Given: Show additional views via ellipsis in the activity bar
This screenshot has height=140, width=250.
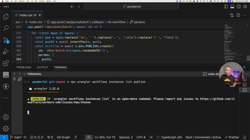Looking at the screenshot, I should (x=6, y=98).
